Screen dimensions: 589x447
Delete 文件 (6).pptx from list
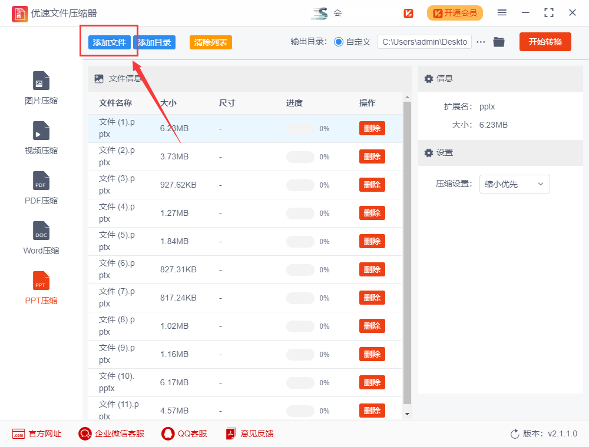coord(372,269)
